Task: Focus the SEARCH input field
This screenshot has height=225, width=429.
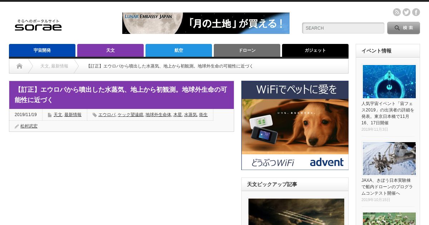Action: 343,28
